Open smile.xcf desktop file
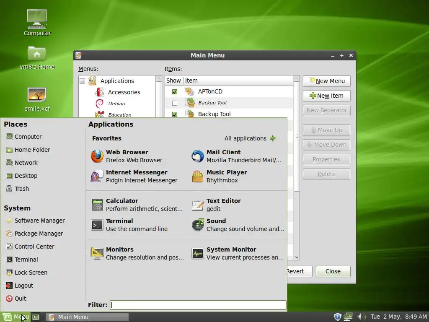429x322 pixels. click(x=37, y=99)
